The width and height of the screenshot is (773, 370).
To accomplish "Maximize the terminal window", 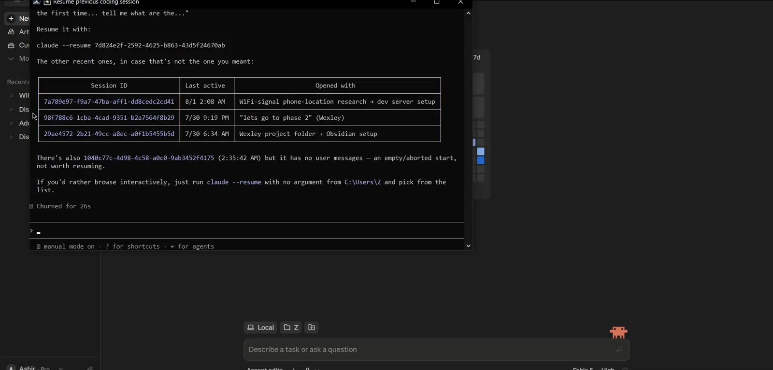I will (437, 2).
